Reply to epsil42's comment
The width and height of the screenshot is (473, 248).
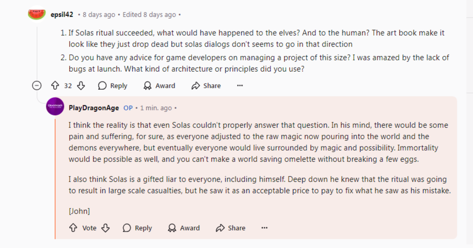[113, 86]
